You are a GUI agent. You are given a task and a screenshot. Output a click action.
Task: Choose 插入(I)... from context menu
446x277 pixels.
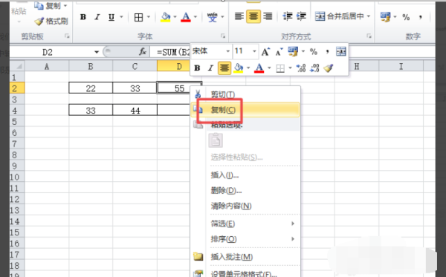click(x=245, y=175)
